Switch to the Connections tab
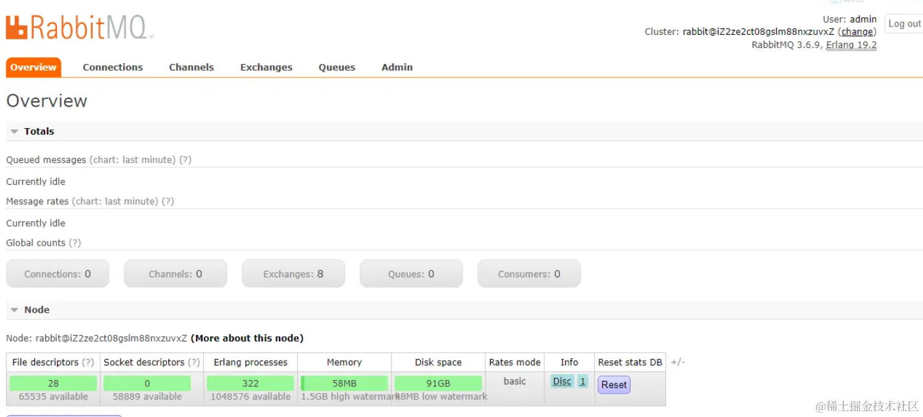This screenshot has height=417, width=923. click(x=113, y=67)
